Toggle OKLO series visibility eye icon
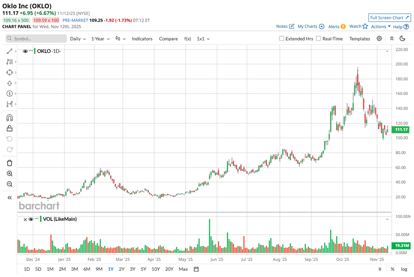This screenshot has width=414, height=277. point(25,51)
